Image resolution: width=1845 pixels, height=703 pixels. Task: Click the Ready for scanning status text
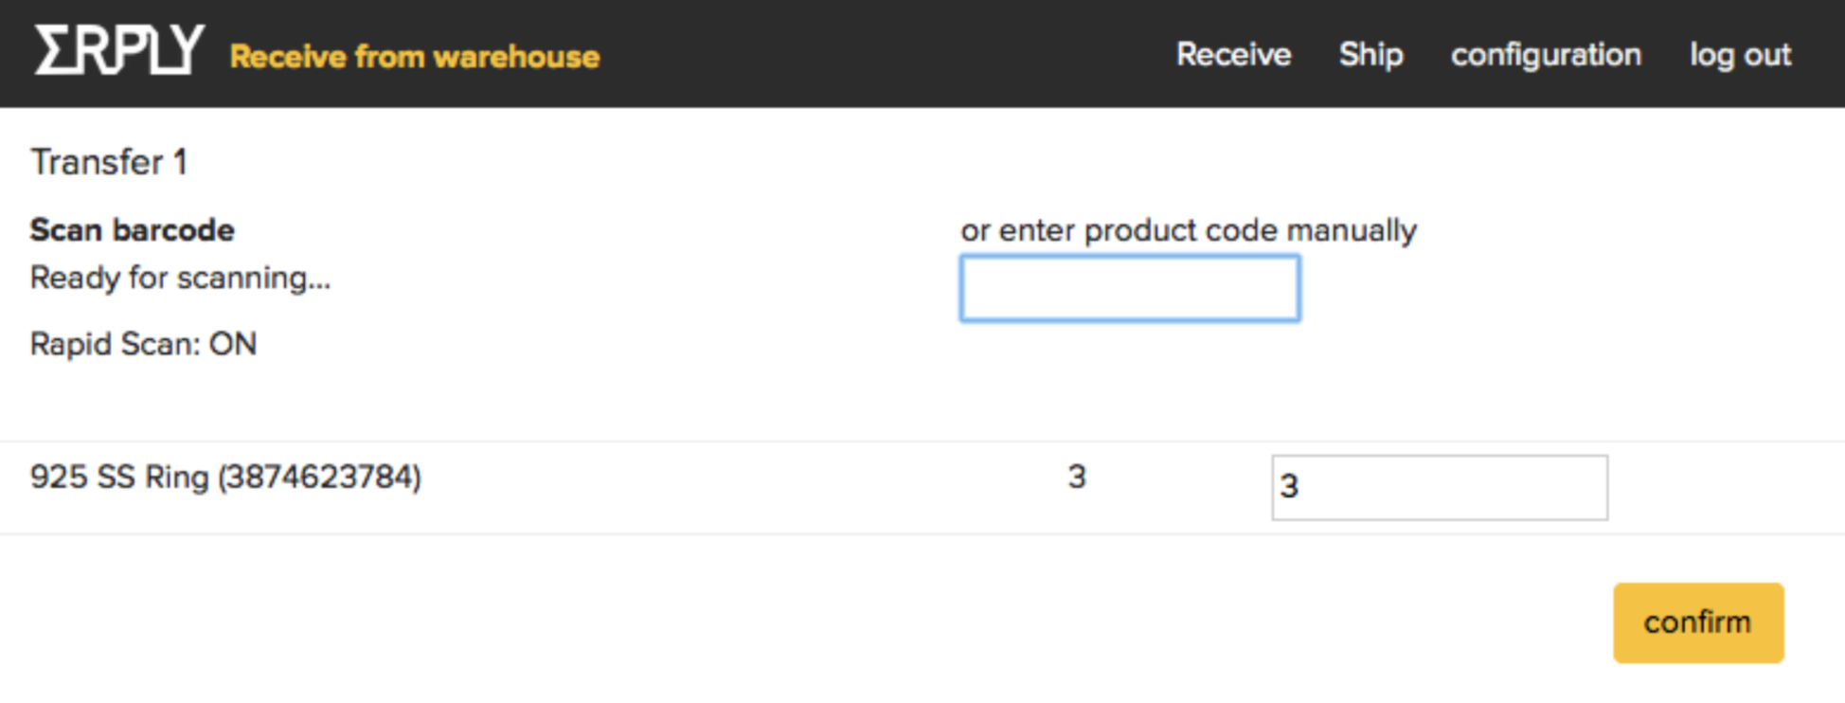[180, 278]
